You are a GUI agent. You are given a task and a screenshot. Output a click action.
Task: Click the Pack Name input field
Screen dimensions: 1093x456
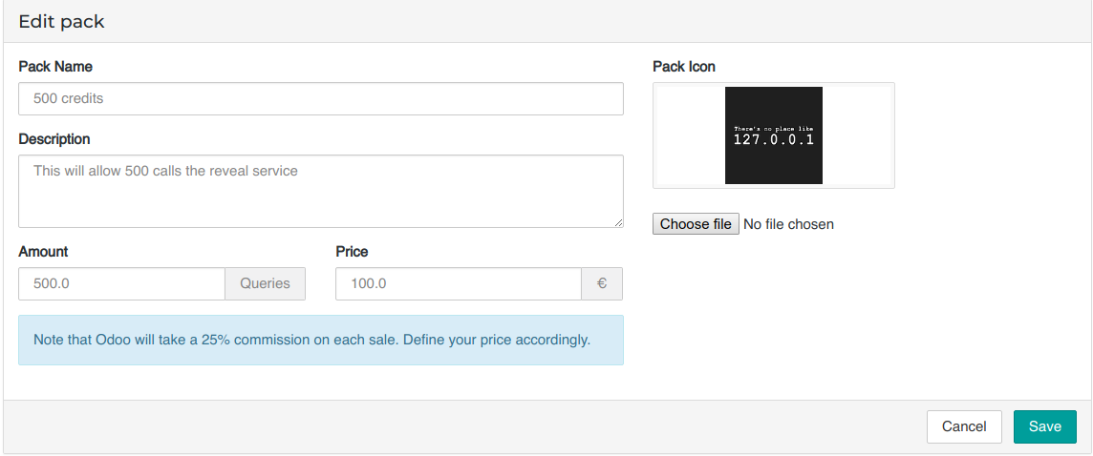coord(320,98)
